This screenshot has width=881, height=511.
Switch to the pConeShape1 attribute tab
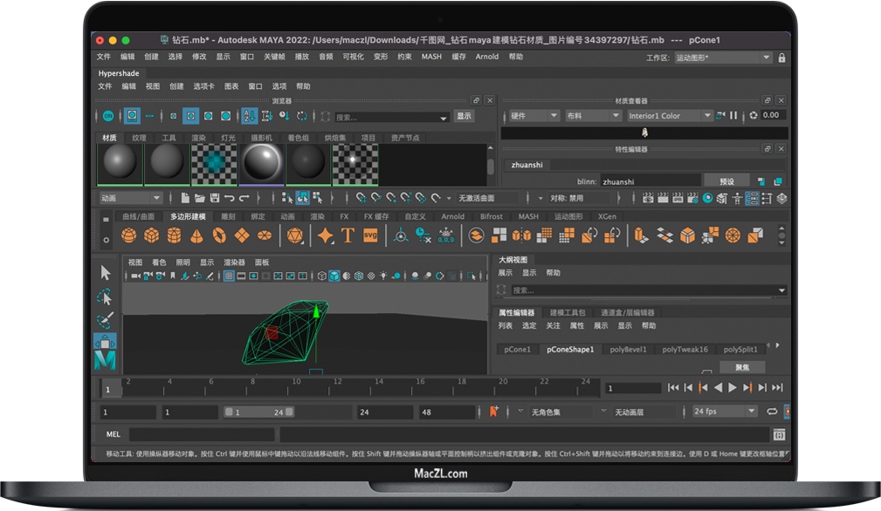[570, 350]
